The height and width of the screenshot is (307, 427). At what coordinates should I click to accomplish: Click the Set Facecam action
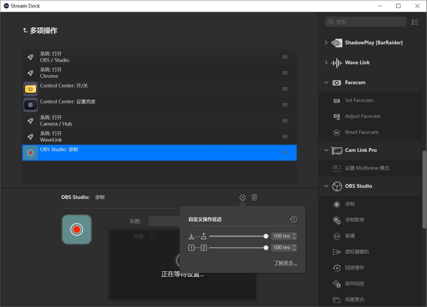359,100
